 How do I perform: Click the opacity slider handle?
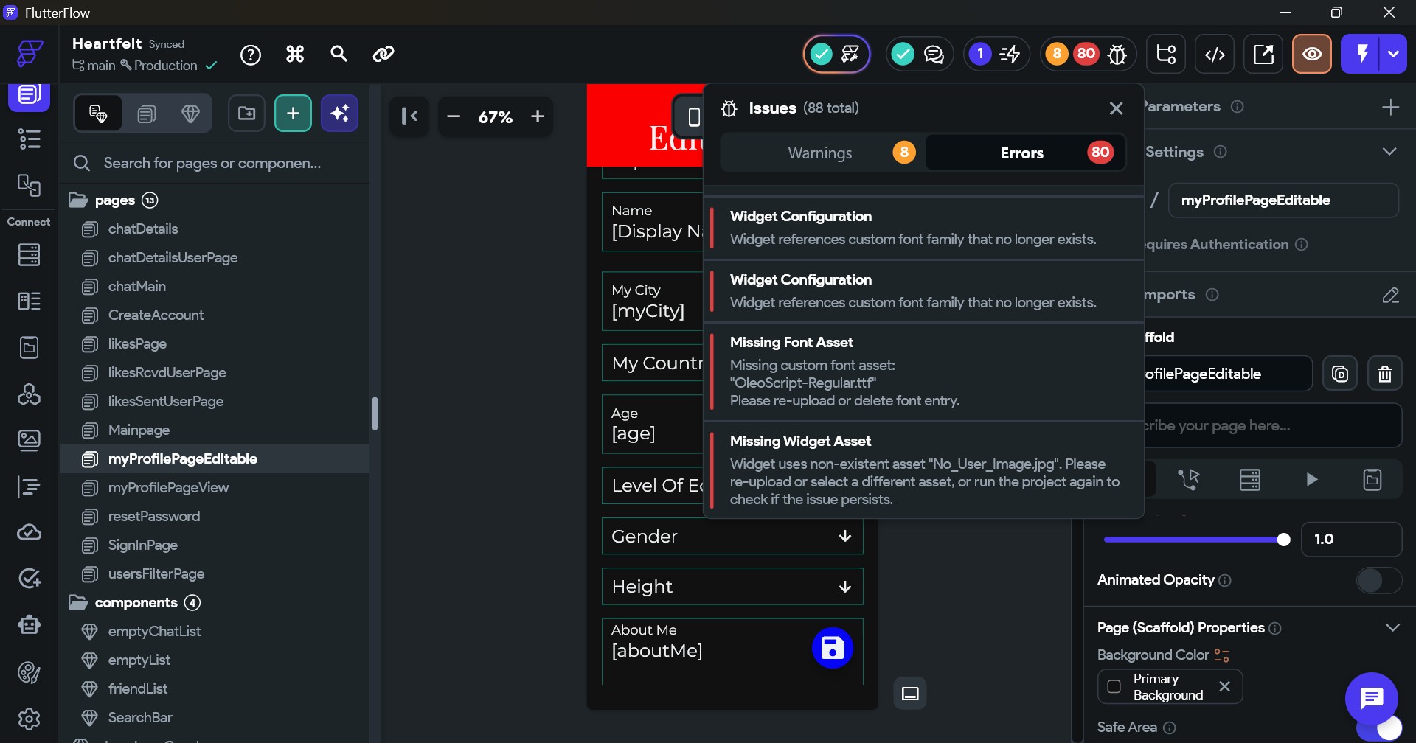point(1283,540)
